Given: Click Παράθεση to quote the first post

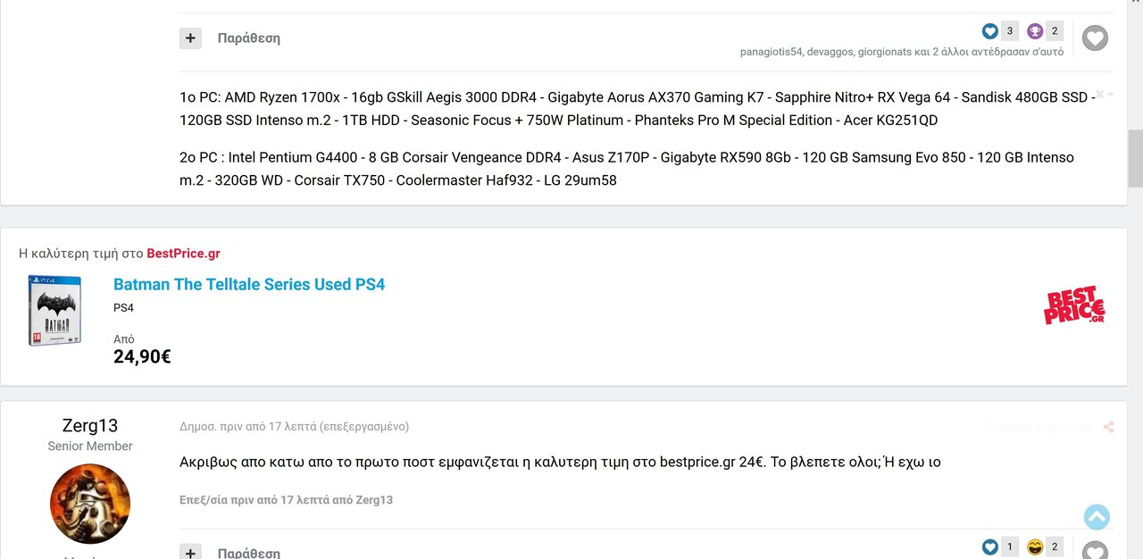Looking at the screenshot, I should tap(248, 38).
